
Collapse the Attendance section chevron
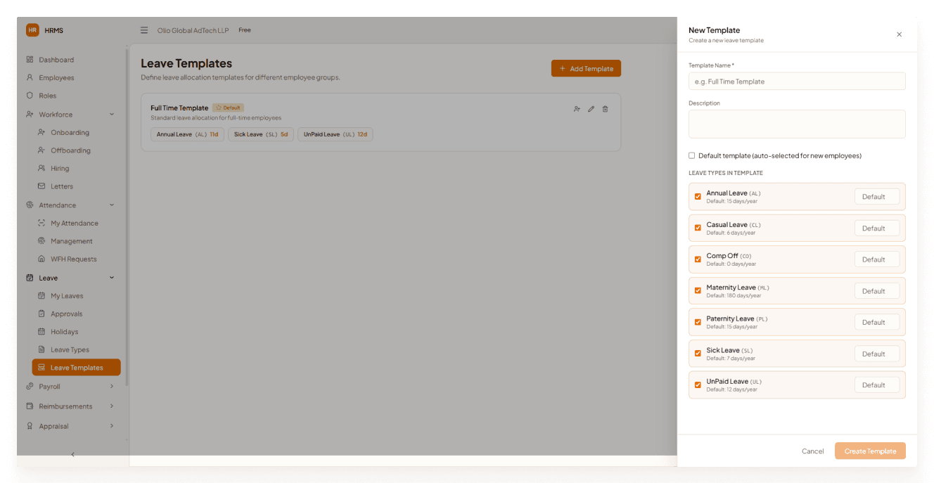click(x=112, y=205)
